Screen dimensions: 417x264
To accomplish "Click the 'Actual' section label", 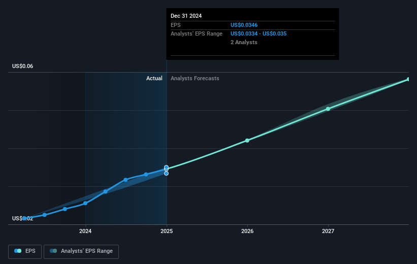I will click(154, 78).
